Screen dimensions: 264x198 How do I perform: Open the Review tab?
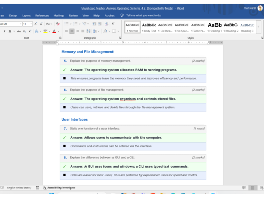[73, 15]
